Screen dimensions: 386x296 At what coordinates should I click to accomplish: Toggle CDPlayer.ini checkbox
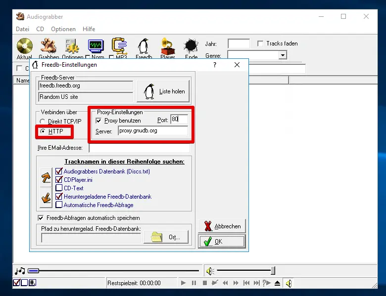[x=59, y=179]
